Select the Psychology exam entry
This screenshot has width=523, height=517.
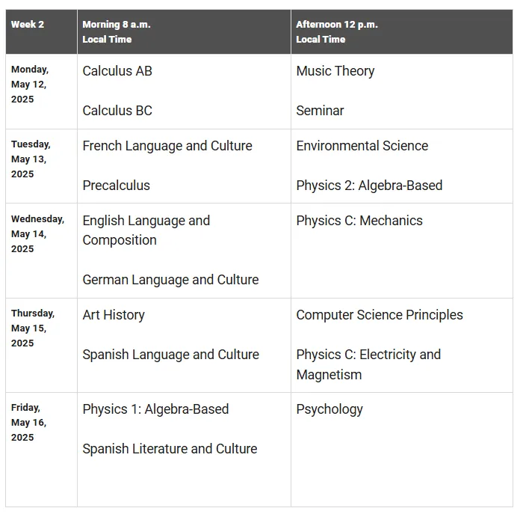coord(329,409)
